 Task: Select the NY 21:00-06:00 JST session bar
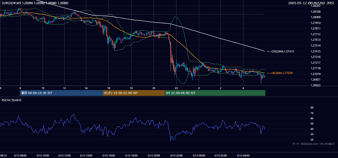[x=215, y=93]
